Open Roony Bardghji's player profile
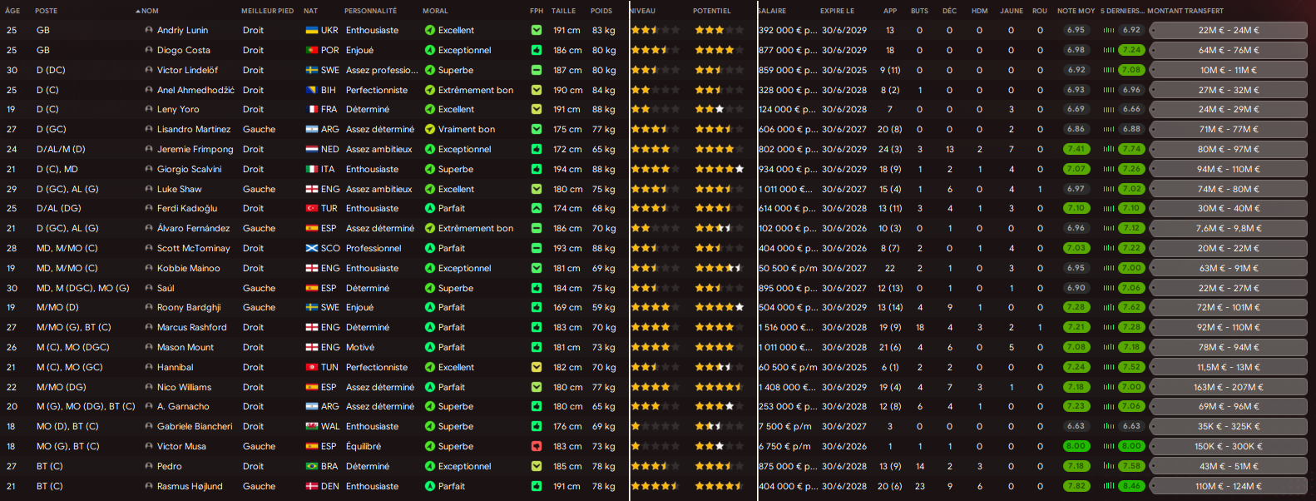Viewport: 1316px width, 501px height. click(x=189, y=307)
